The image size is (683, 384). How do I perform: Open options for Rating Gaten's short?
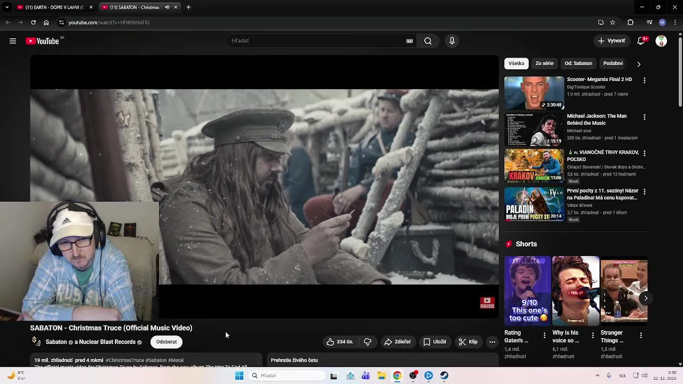(544, 335)
